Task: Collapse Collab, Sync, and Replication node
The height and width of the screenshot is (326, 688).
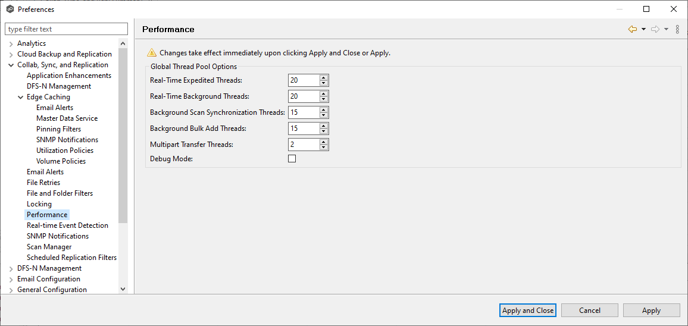Action: [11, 65]
